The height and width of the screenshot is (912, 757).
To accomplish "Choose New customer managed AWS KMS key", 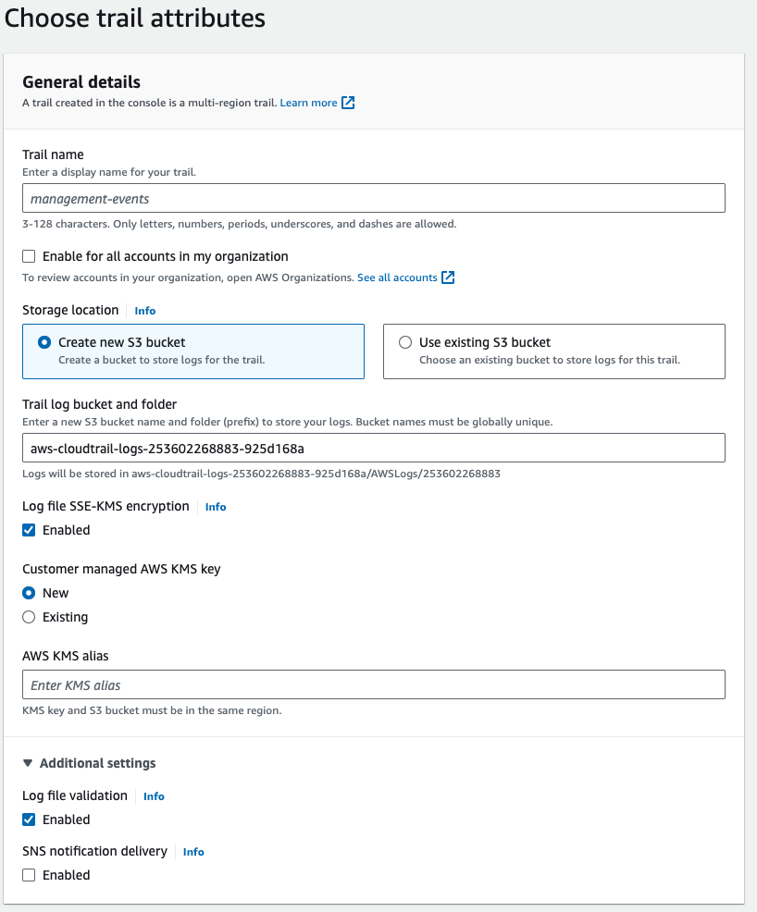I will click(28, 592).
